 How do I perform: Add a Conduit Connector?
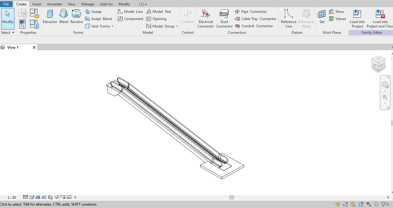(254, 26)
